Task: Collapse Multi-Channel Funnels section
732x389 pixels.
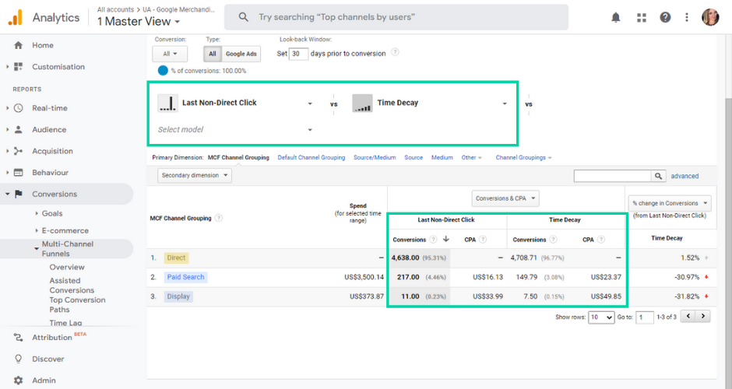Action: [37, 249]
